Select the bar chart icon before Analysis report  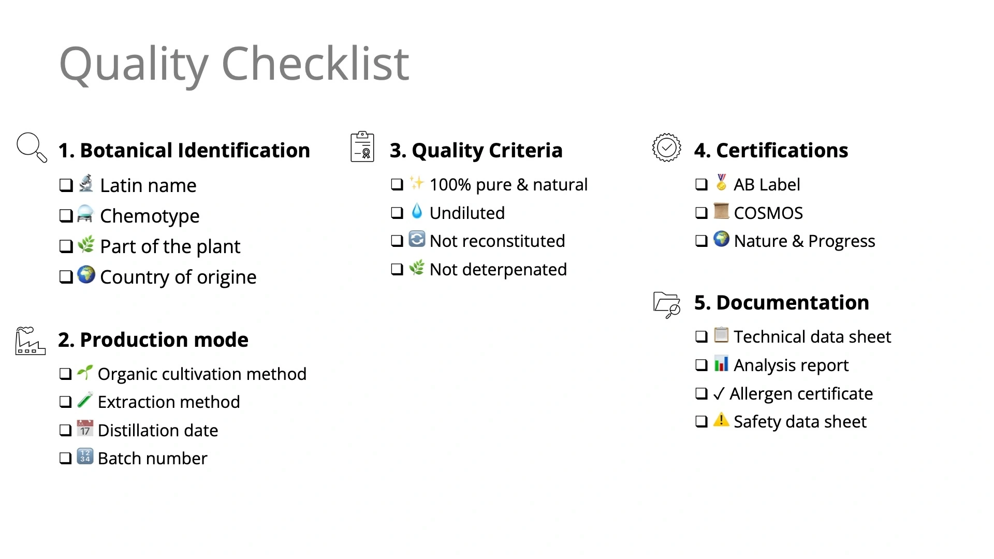721,363
